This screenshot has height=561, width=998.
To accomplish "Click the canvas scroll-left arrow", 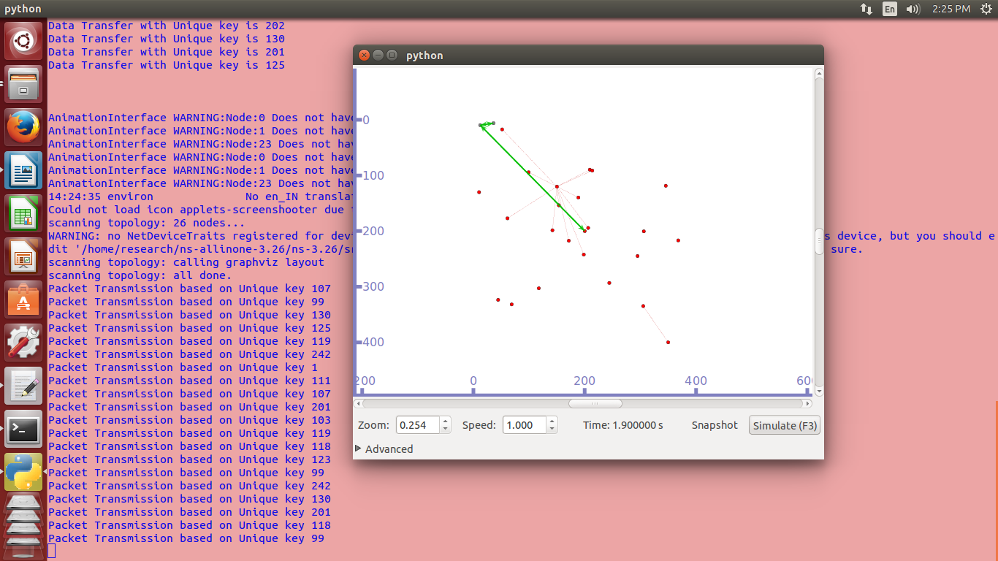I will tap(358, 403).
